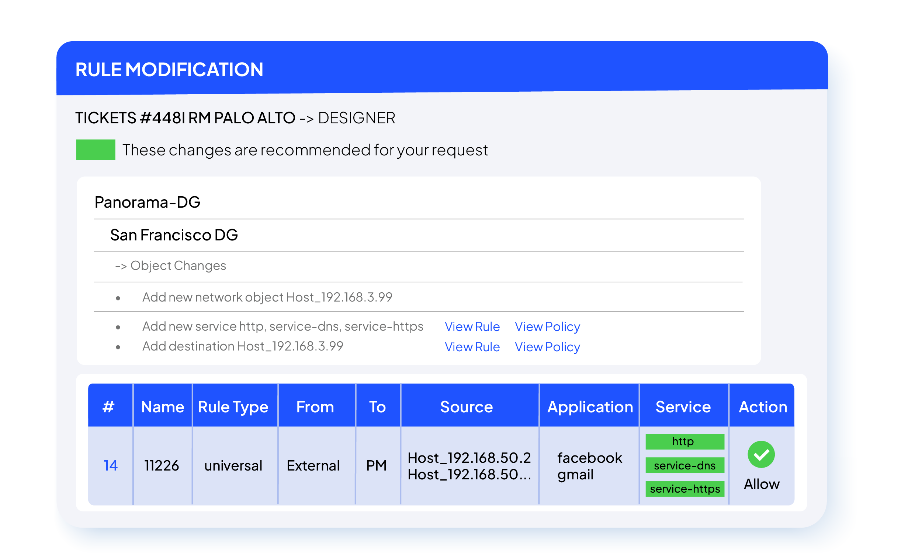
Task: Sort by the Name column header
Action: (x=162, y=406)
